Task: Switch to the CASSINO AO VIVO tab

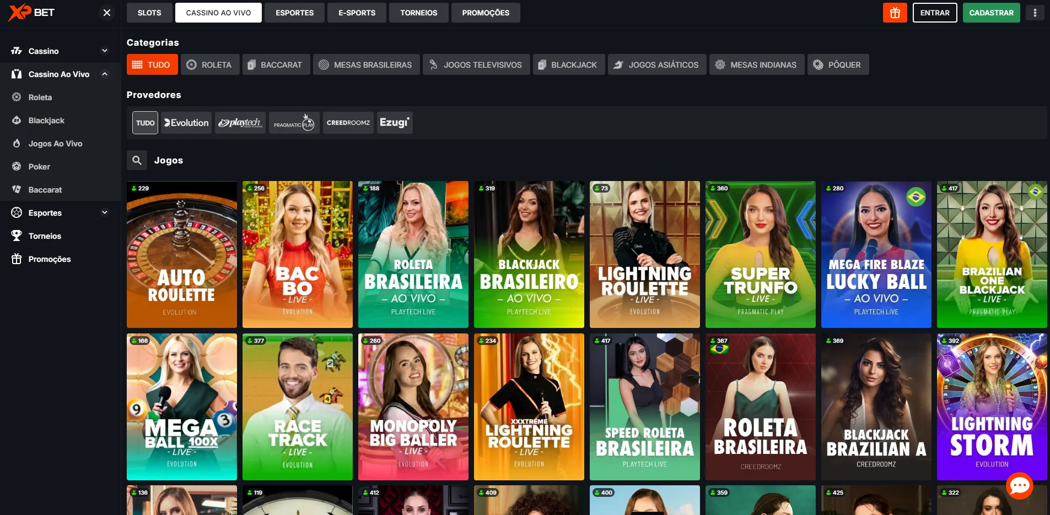Action: [218, 13]
